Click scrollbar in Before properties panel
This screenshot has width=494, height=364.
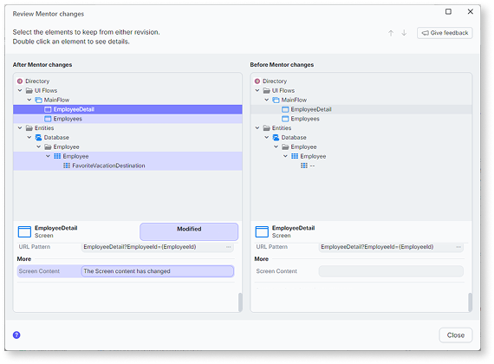(470, 302)
